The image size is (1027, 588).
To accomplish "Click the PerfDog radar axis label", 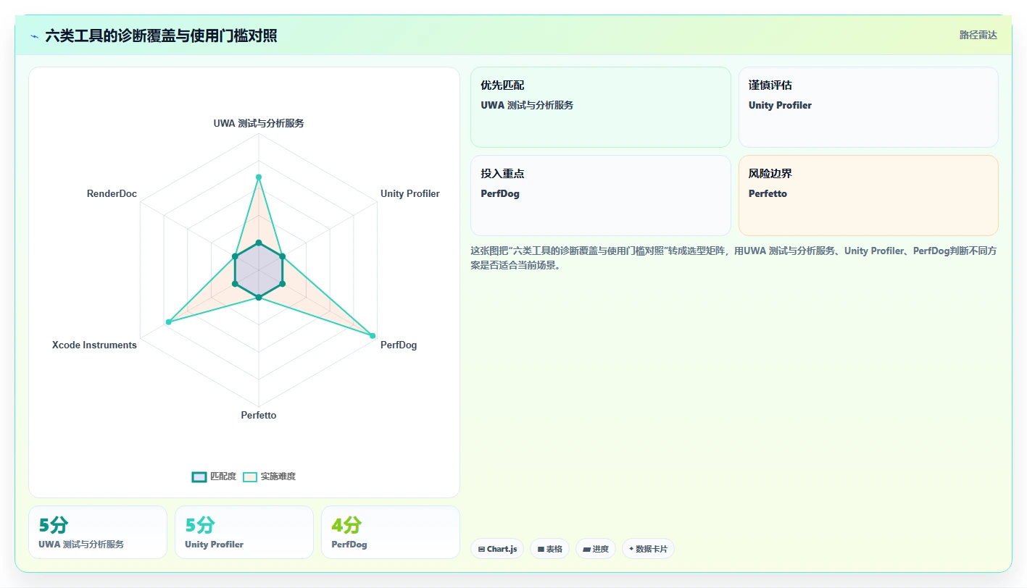I will 399,345.
